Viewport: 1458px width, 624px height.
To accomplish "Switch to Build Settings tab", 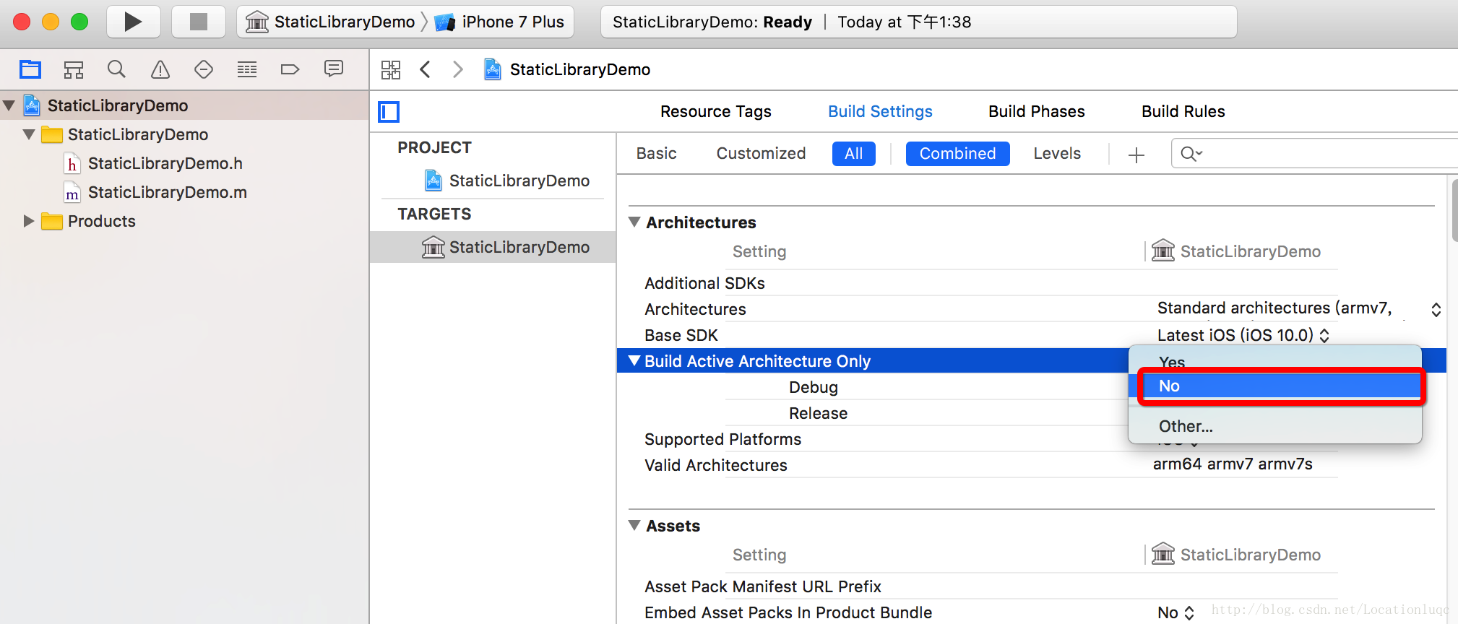I will click(x=880, y=112).
